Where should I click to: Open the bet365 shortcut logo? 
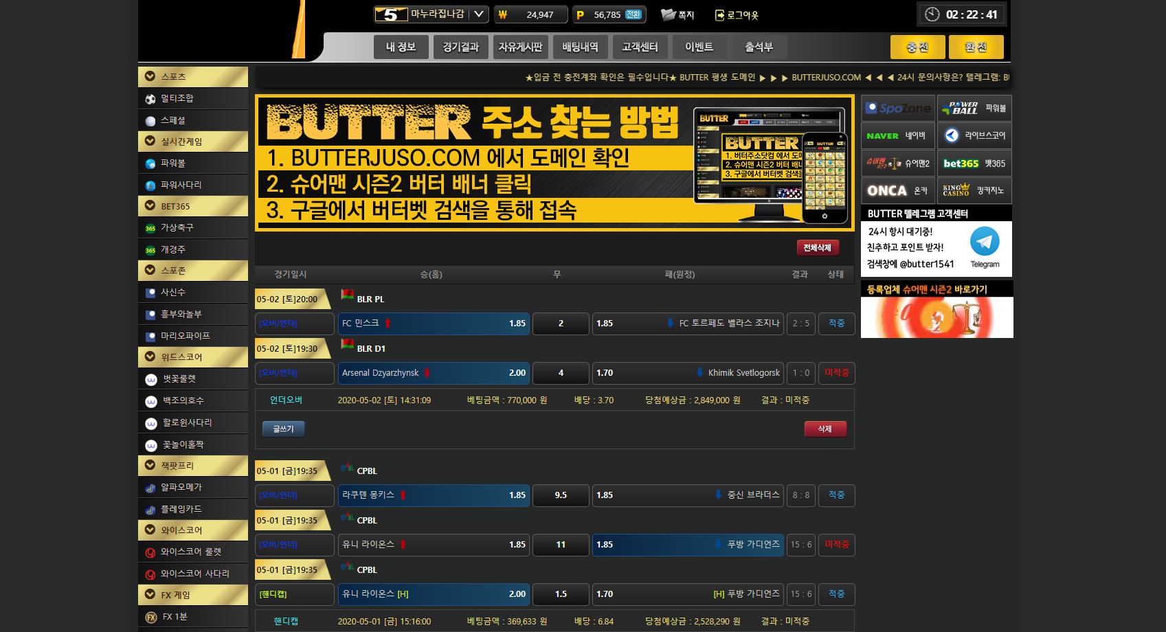[x=961, y=163]
